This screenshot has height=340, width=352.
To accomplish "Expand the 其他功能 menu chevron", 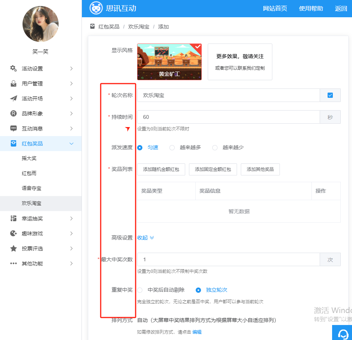I will pyautogui.click(x=71, y=264).
